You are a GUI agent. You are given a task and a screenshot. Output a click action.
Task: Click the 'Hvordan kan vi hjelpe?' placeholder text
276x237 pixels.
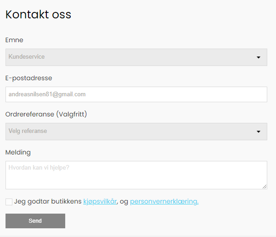39,168
